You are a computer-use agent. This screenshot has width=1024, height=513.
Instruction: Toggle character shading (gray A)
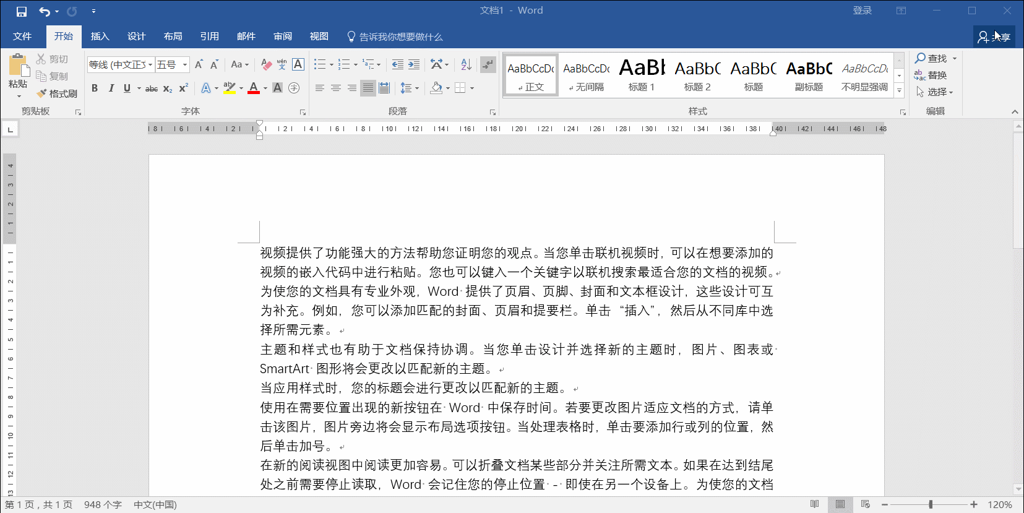tap(278, 88)
